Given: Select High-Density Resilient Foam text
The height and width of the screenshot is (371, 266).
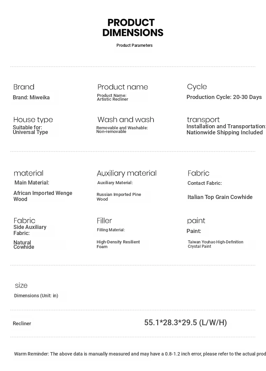Looking at the screenshot, I should tap(118, 244).
